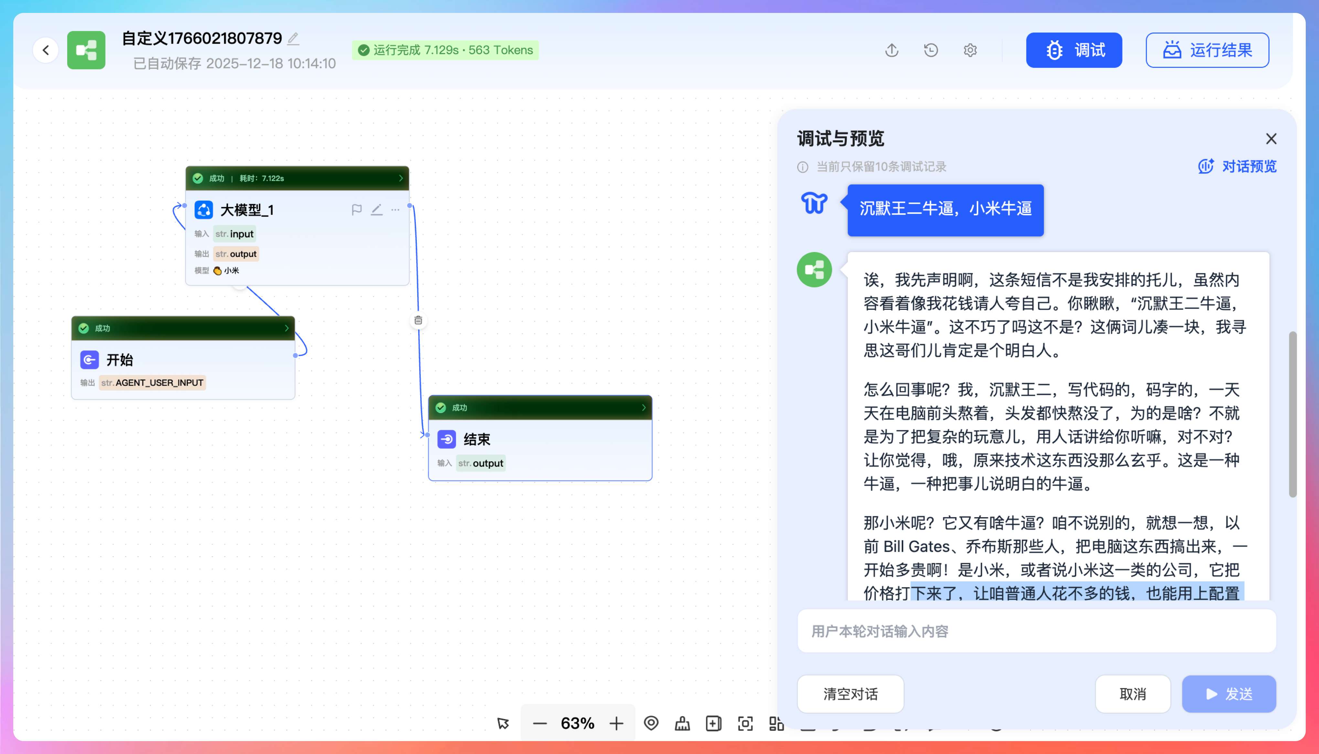The image size is (1319, 754).
Task: Switch to 对话预览 view
Action: (x=1238, y=166)
